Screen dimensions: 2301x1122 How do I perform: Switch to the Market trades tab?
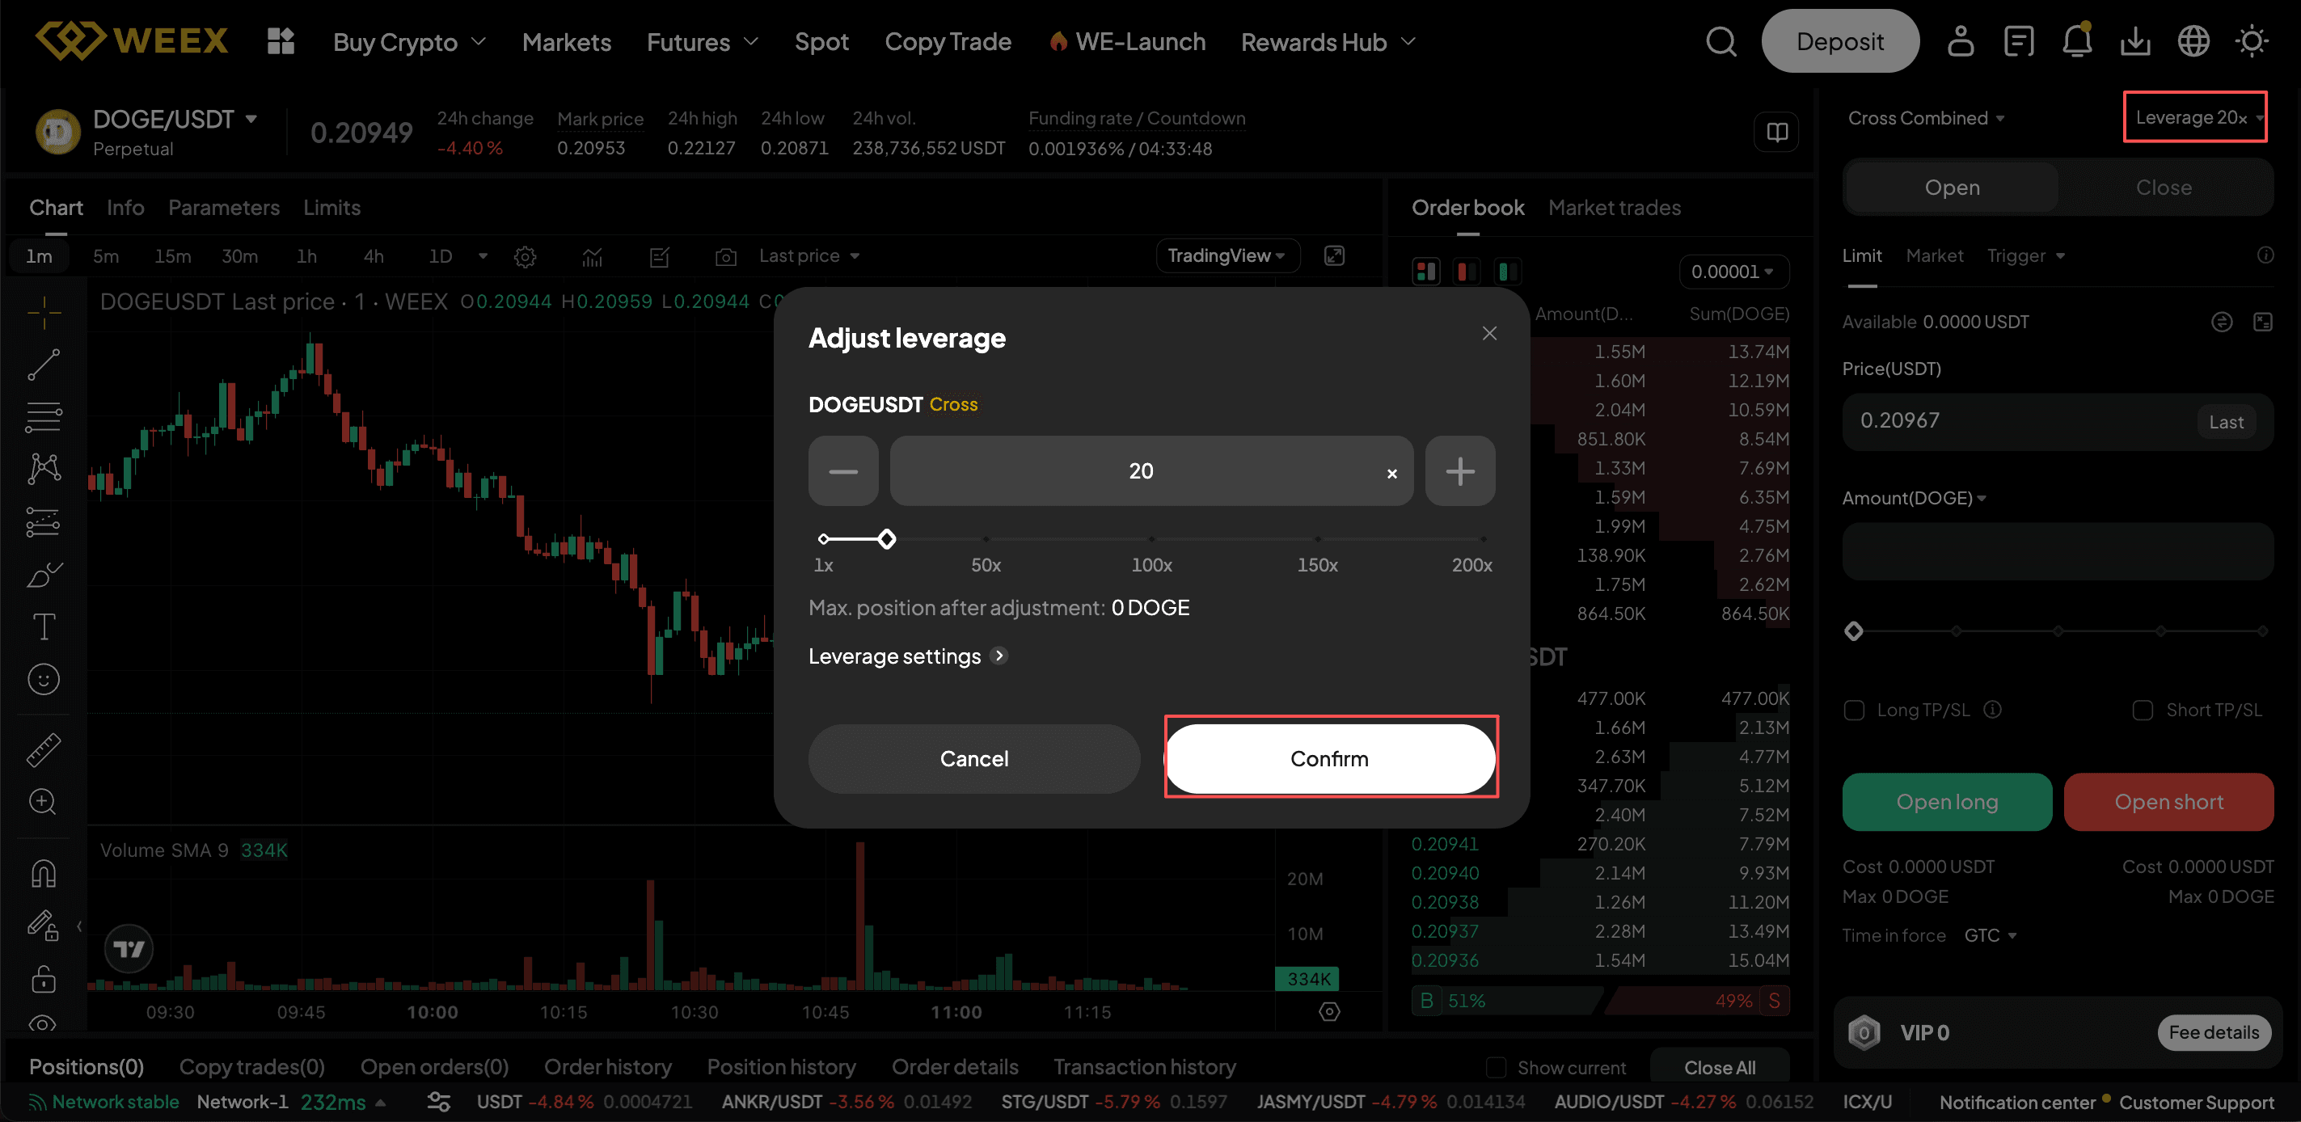1614,207
